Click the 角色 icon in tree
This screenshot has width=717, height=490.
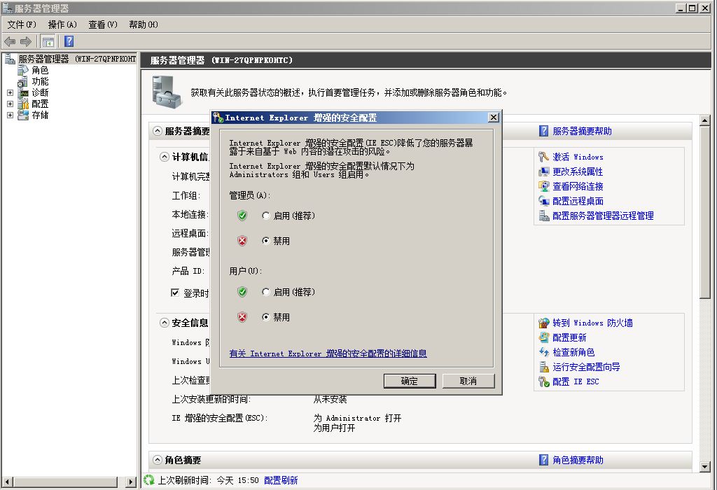click(23, 70)
